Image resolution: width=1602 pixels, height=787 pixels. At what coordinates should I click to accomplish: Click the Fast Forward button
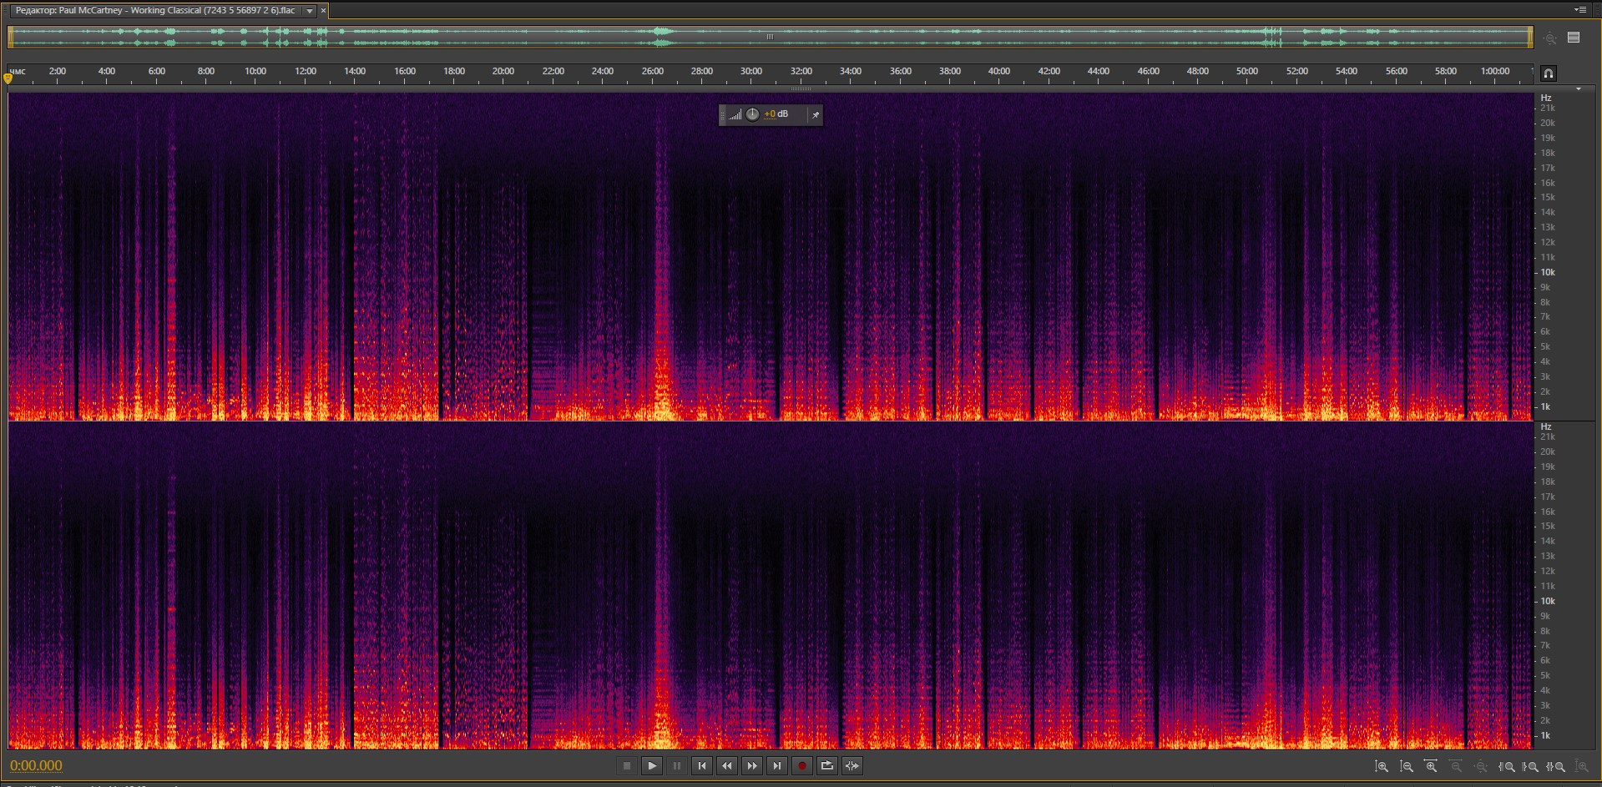tap(751, 766)
